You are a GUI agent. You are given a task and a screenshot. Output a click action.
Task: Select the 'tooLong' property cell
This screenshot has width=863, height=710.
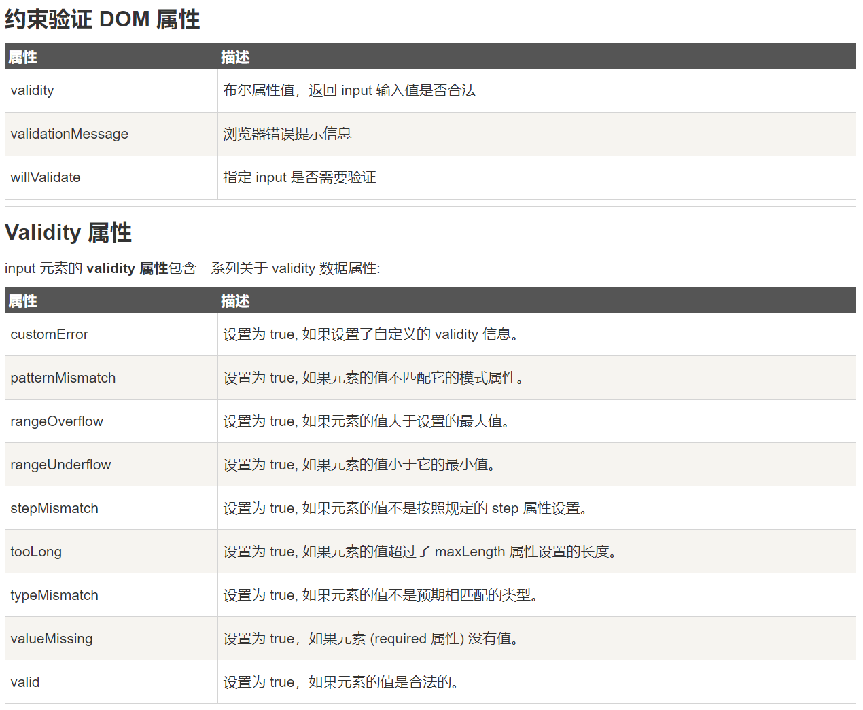[x=111, y=552]
